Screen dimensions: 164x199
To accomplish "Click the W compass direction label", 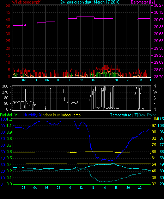I will [155, 92].
